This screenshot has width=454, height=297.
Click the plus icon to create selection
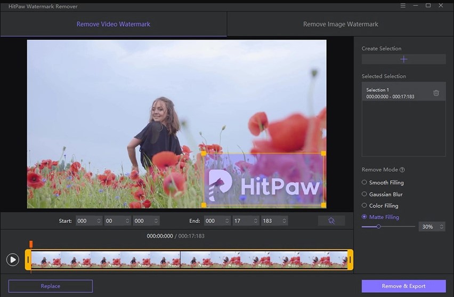click(403, 59)
